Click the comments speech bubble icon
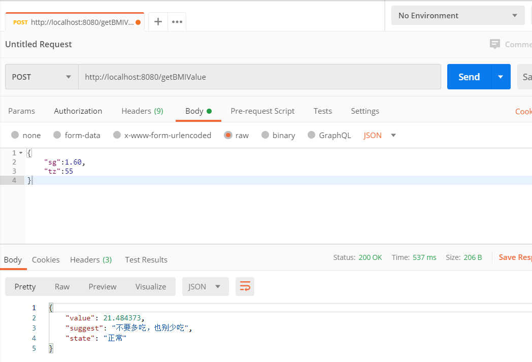This screenshot has height=362, width=532. tap(494, 44)
